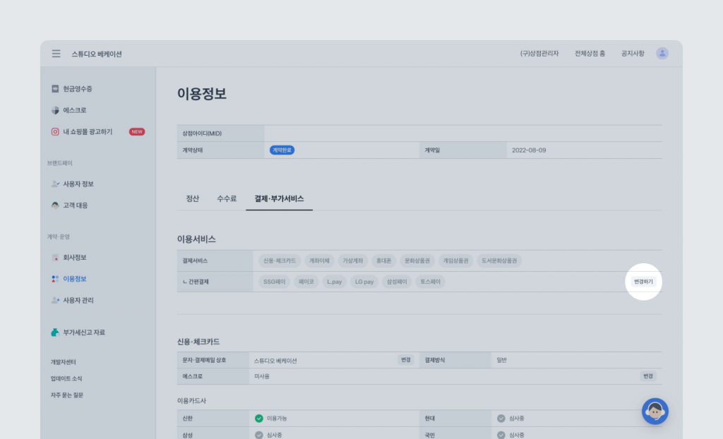
Task: Click the LG pay chip
Action: coord(364,282)
